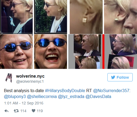137x117 pixels.
Task: Open the bottom-right red-divider collage image
Action: pyautogui.click(x=103, y=52)
